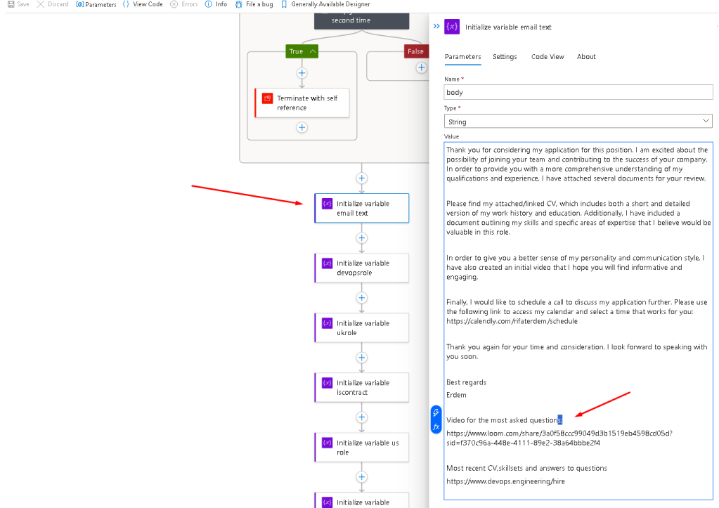Add an action in the False branch

point(421,68)
